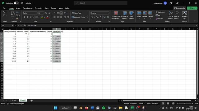This screenshot has height=111, width=199.
Task: Click the zoom slider handle
Action: click(x=185, y=104)
